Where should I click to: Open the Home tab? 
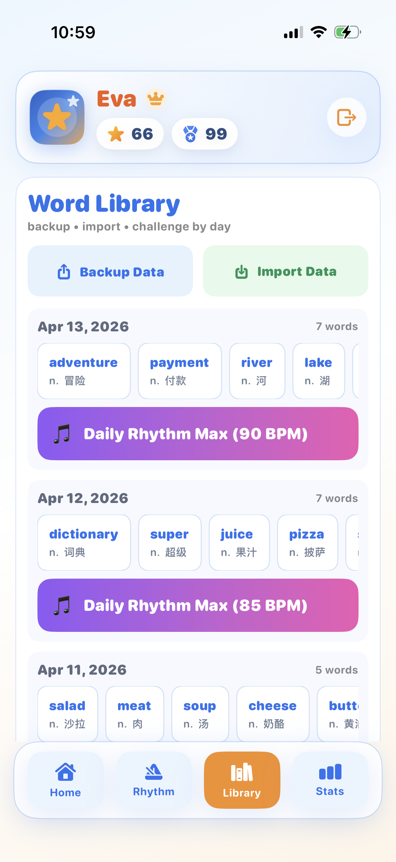65,780
